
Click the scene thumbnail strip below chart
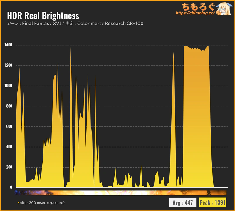120,193
